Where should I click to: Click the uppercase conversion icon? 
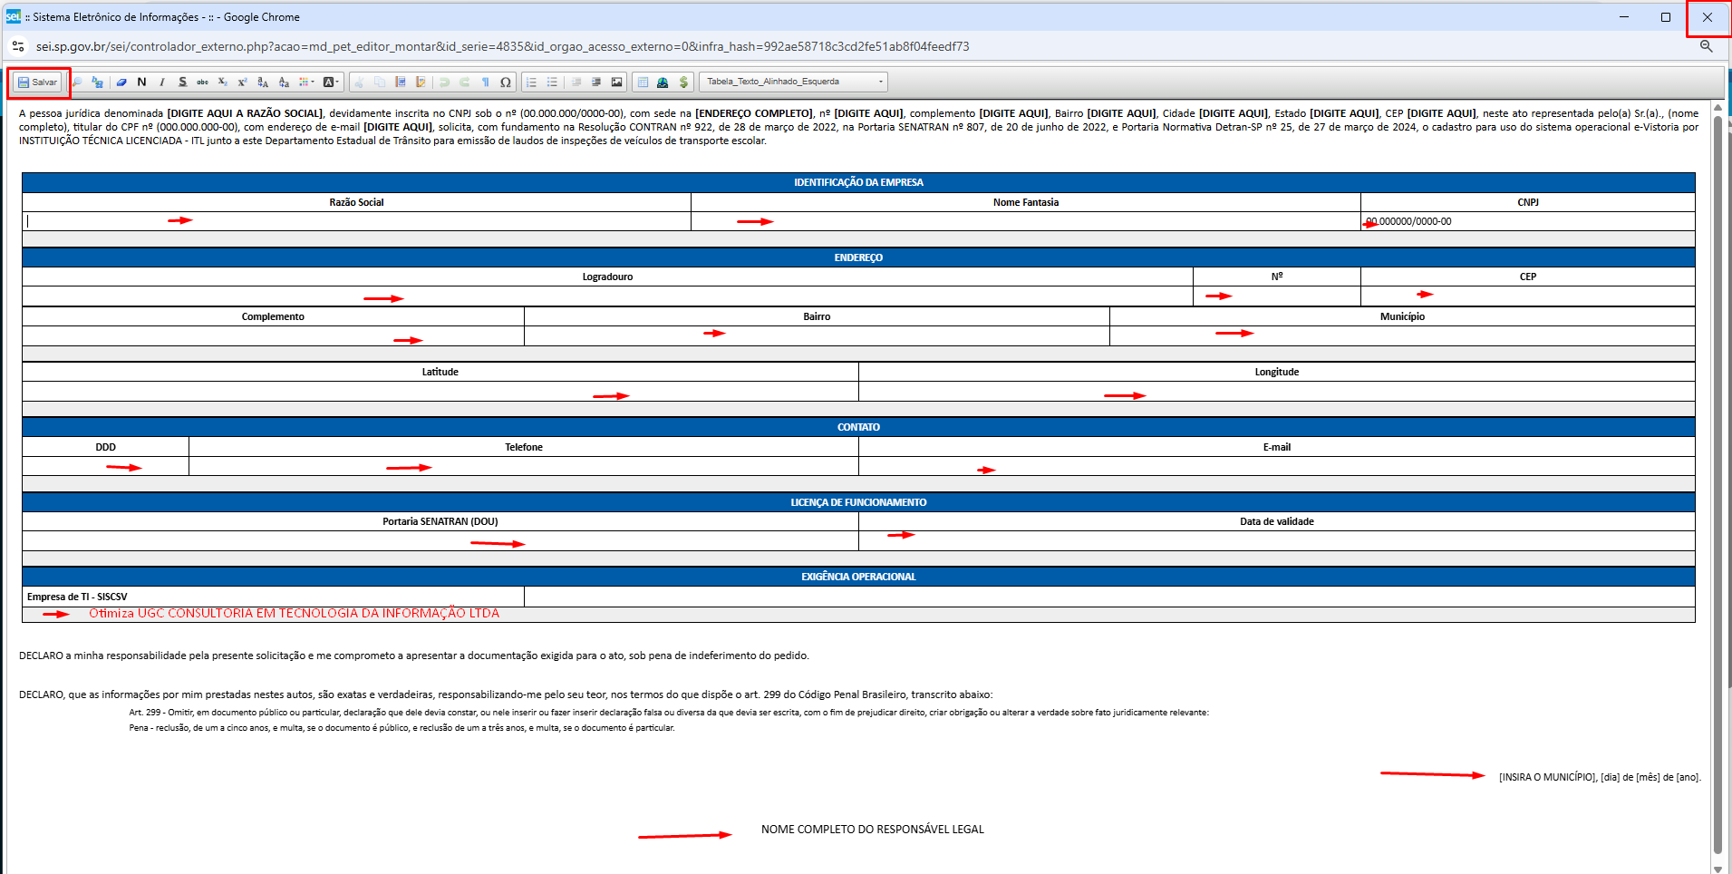click(x=263, y=83)
